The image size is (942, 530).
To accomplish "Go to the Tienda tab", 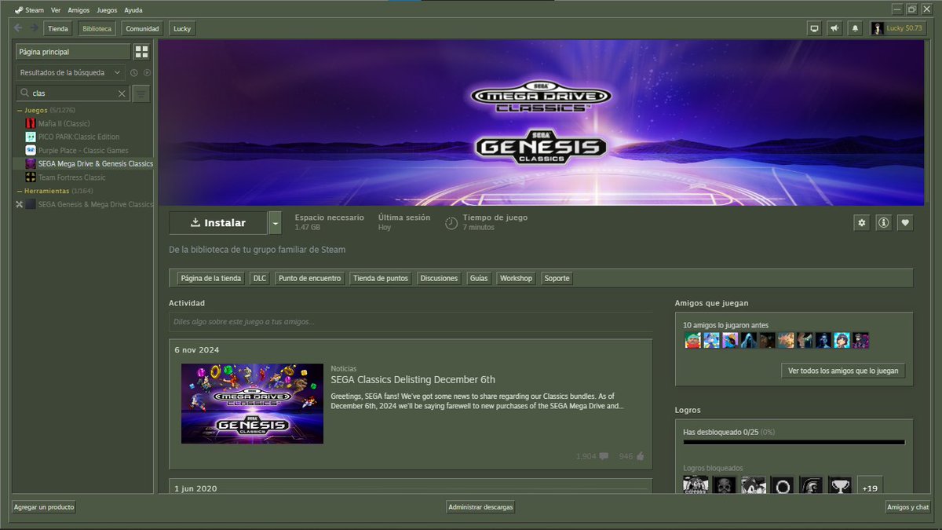I will [x=58, y=28].
